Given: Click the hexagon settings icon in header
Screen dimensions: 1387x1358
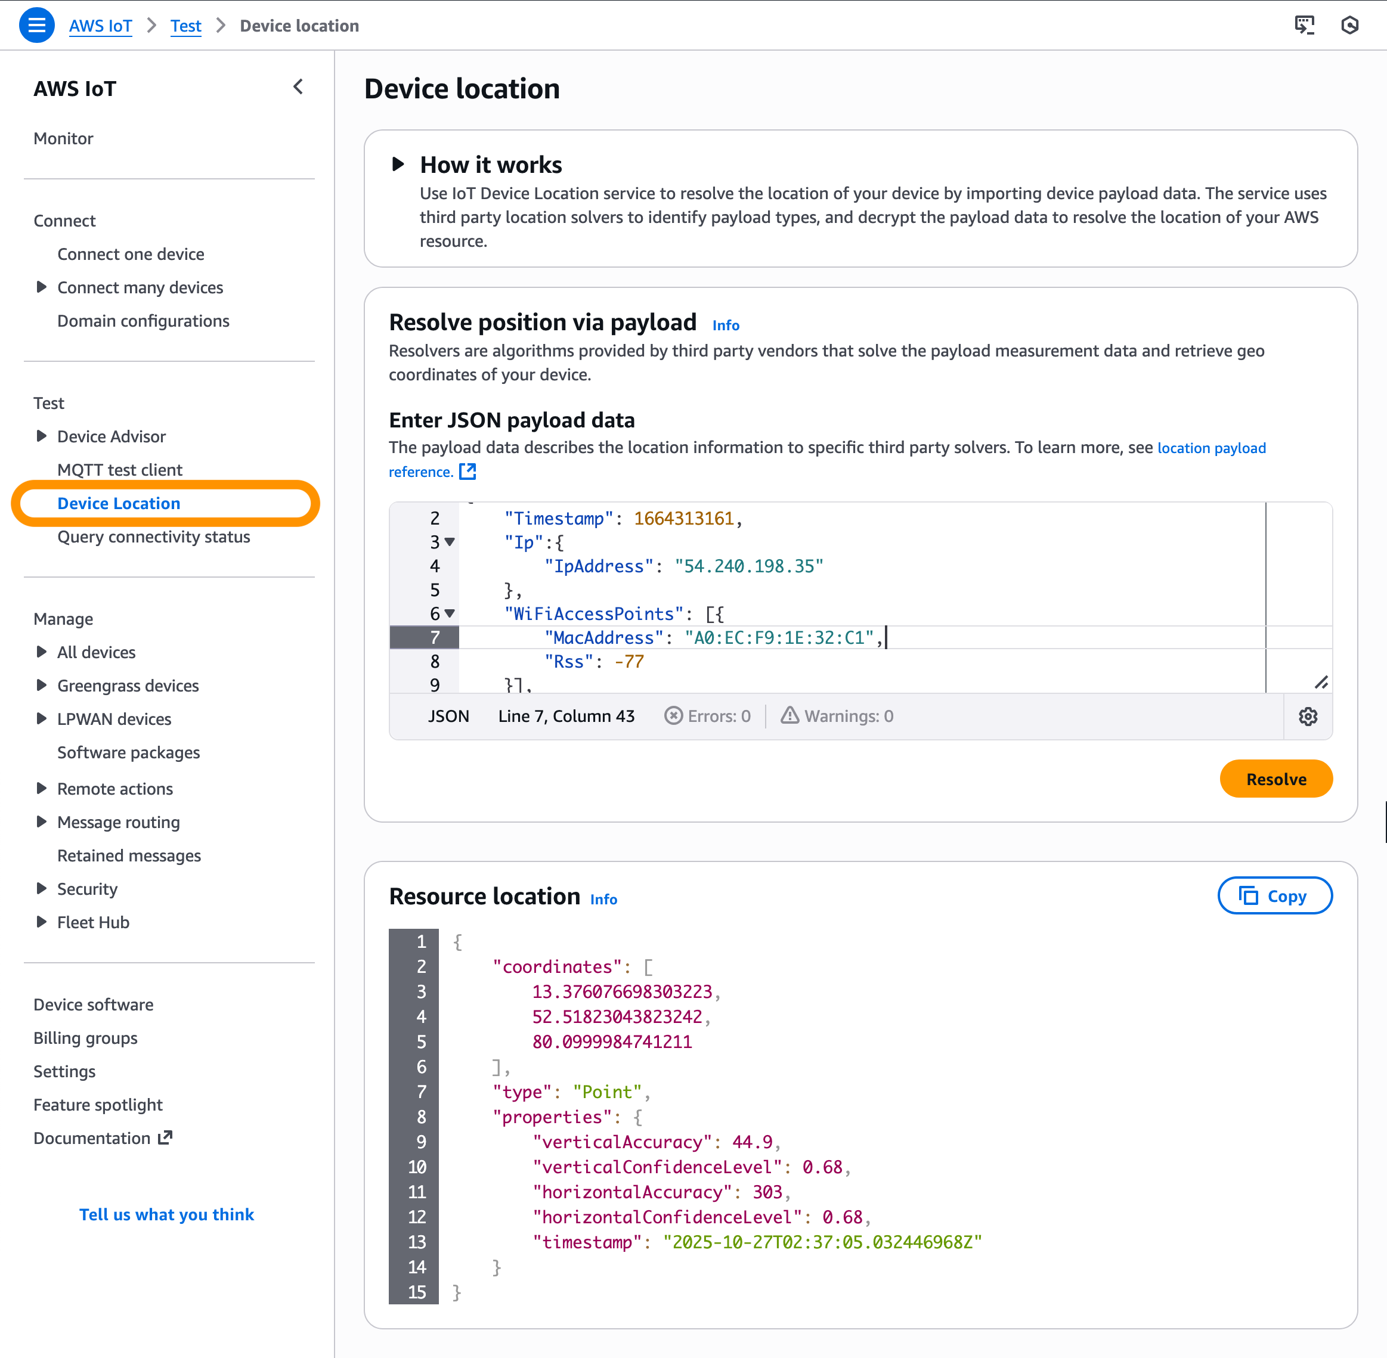Looking at the screenshot, I should [x=1349, y=26].
